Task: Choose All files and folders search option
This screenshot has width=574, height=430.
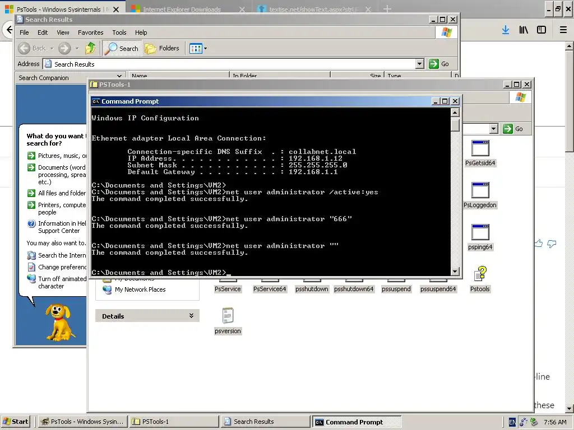Action: click(57, 193)
